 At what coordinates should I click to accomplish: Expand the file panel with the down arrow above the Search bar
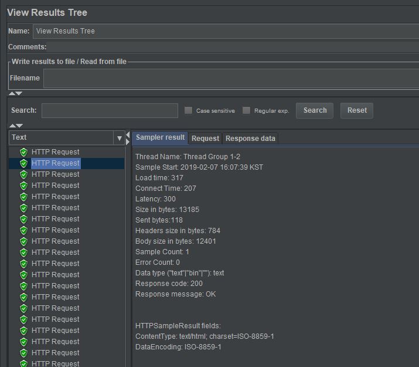point(19,93)
